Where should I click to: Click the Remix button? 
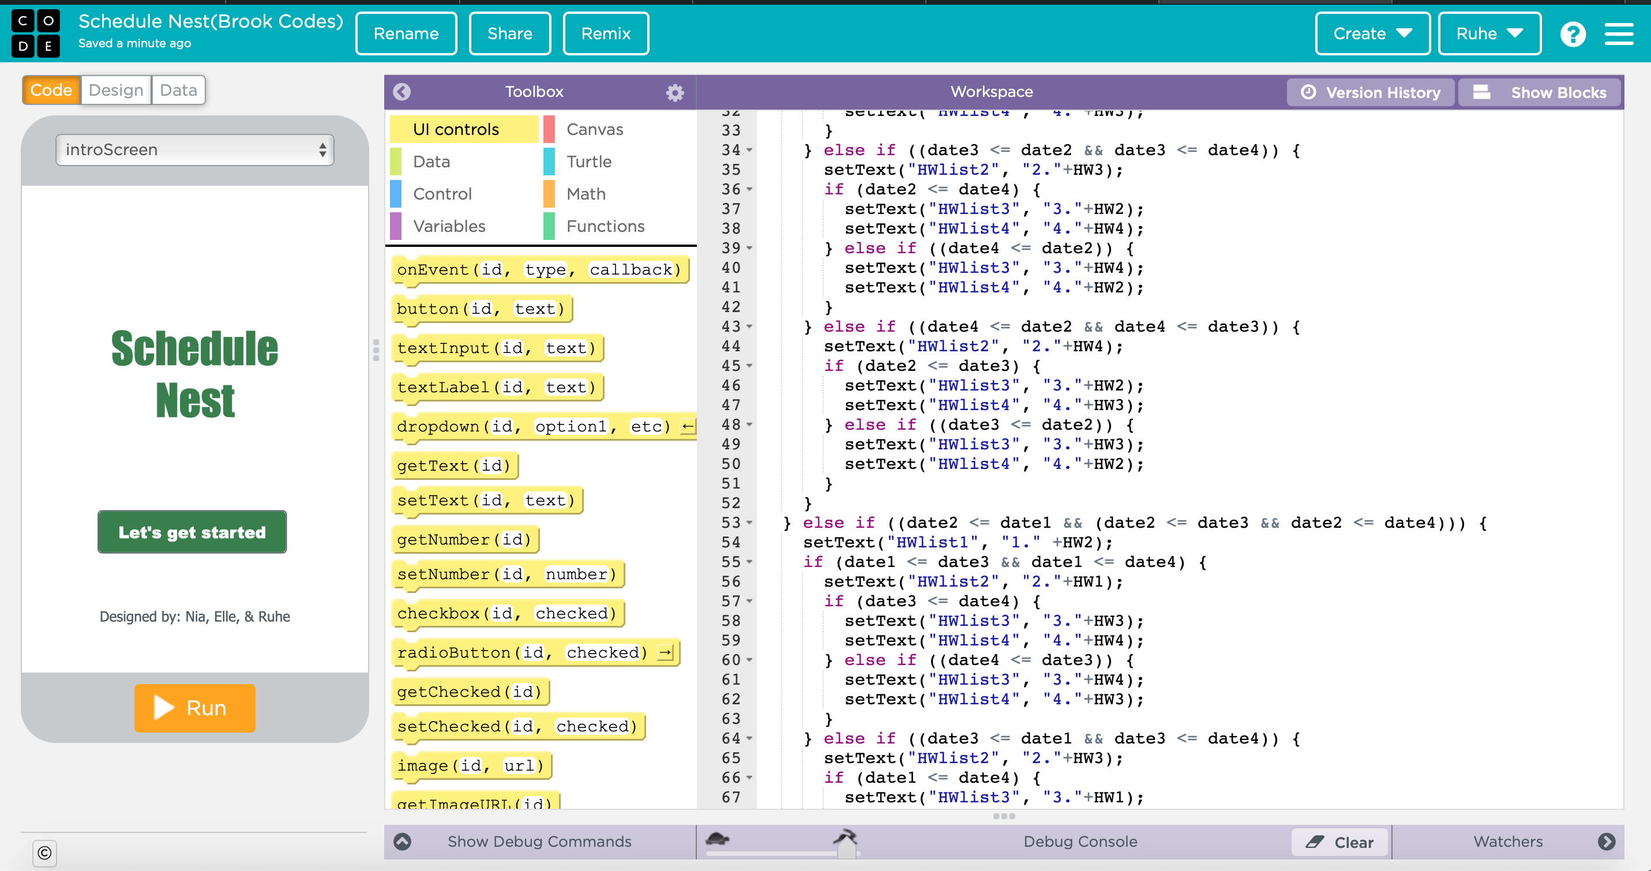[605, 34]
